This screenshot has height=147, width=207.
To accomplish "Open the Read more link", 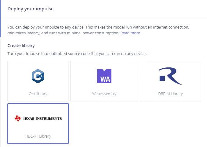I will (130, 33).
